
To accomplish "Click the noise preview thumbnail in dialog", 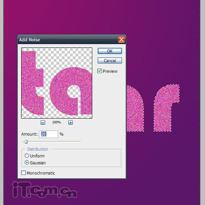I will (57, 83).
